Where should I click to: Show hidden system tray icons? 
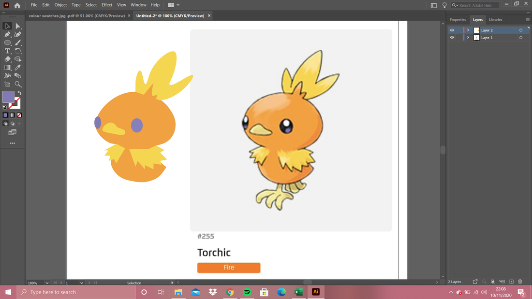451,292
